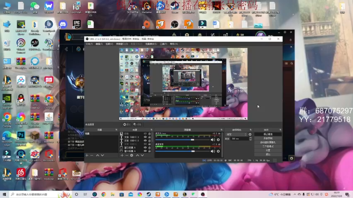353x198 pixels.
Task: Set the microphone/Aux volume slider
Action: pyautogui.click(x=182, y=139)
